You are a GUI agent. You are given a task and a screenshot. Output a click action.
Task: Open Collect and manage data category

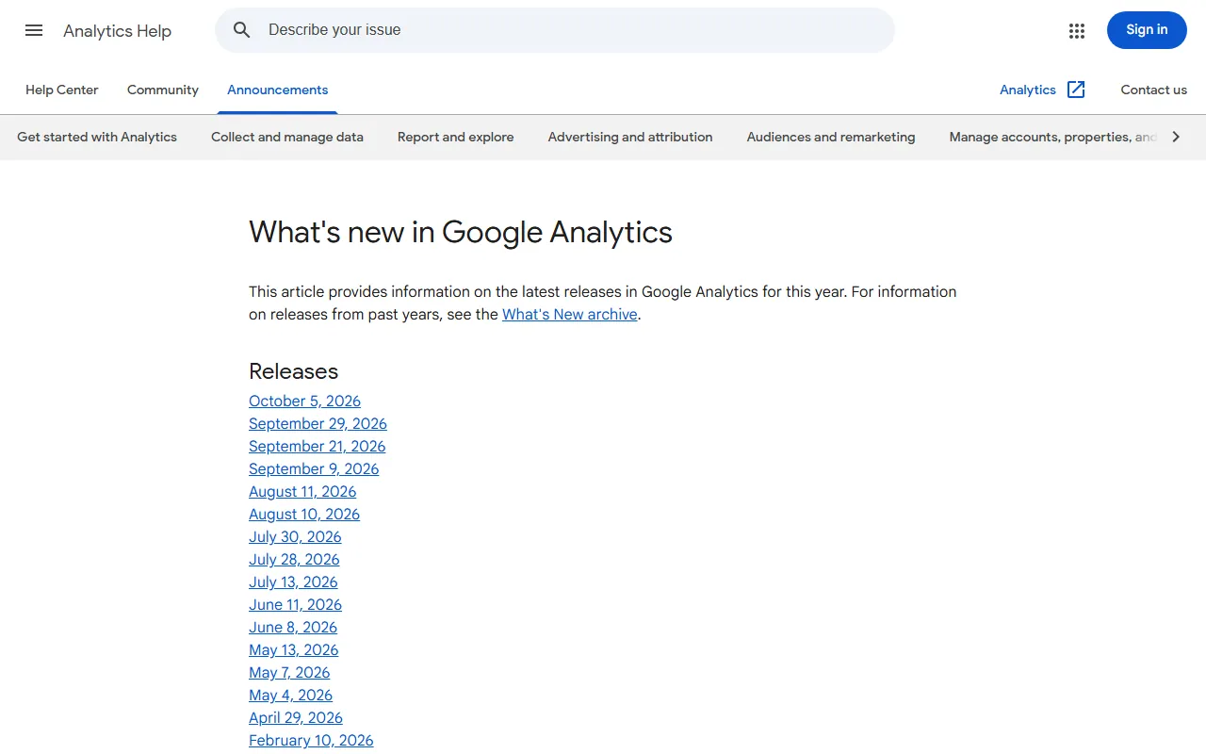(x=287, y=137)
